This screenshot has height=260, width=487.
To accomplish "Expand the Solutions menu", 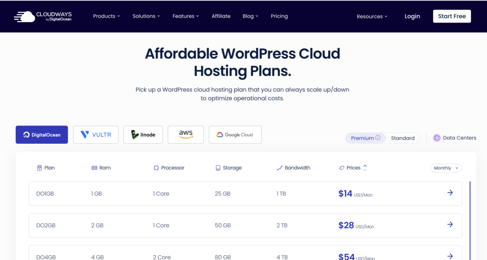I will coord(146,16).
